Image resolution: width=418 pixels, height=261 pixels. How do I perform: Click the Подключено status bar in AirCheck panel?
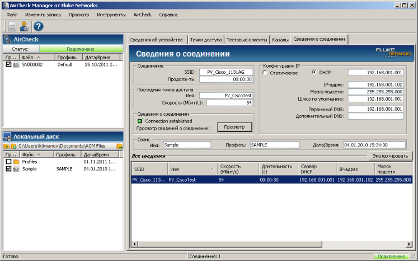pyautogui.click(x=81, y=49)
